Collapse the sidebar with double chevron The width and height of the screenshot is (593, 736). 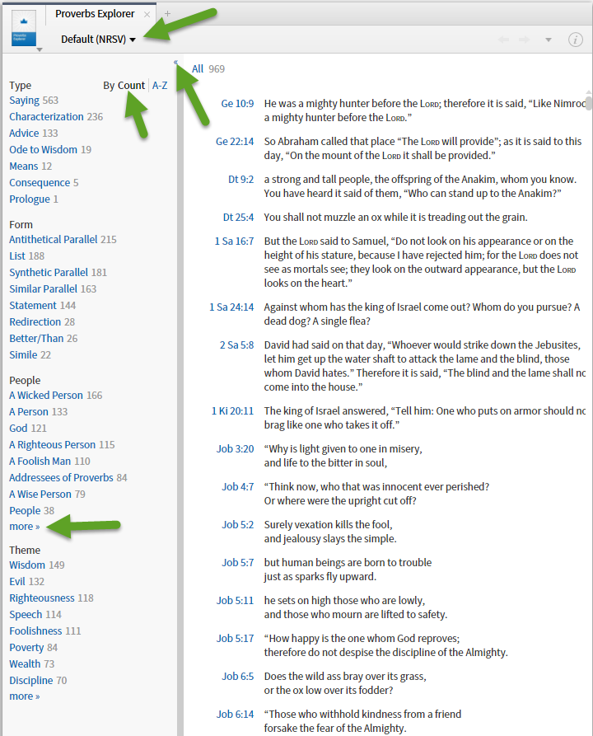[x=175, y=62]
